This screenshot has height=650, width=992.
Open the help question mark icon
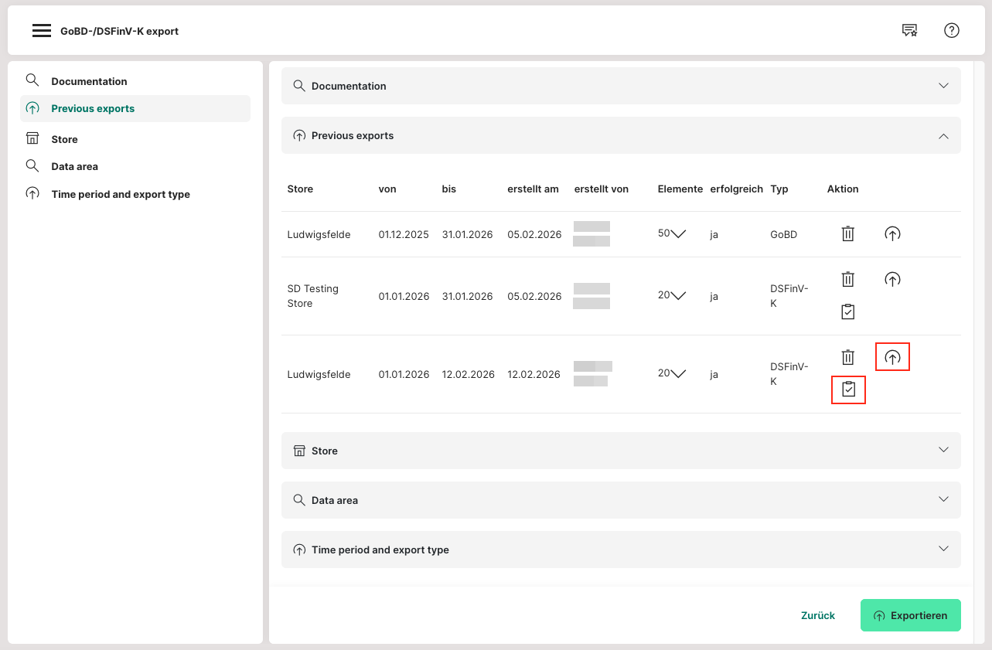[x=952, y=31]
